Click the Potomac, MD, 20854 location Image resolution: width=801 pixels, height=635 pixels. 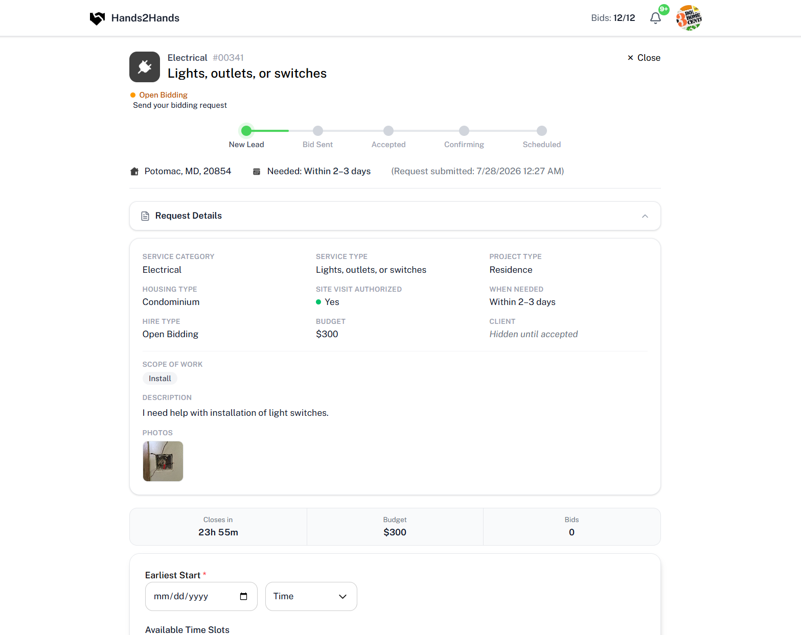[x=188, y=171]
